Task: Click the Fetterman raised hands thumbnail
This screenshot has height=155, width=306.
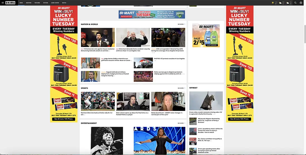Action: click(x=133, y=38)
